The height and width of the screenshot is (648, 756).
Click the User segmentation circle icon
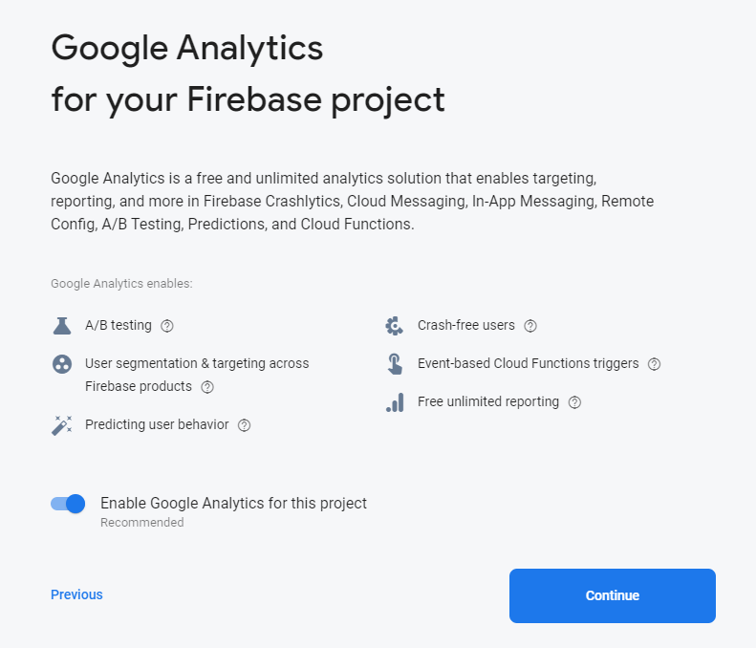[62, 364]
